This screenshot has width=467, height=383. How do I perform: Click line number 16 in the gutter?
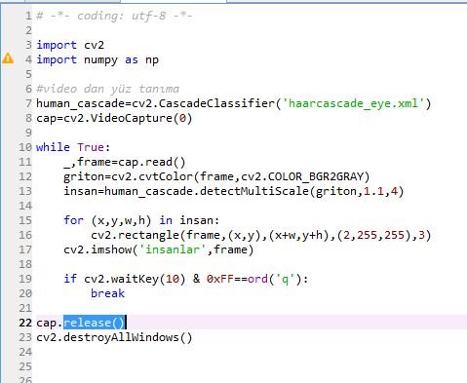(25, 235)
